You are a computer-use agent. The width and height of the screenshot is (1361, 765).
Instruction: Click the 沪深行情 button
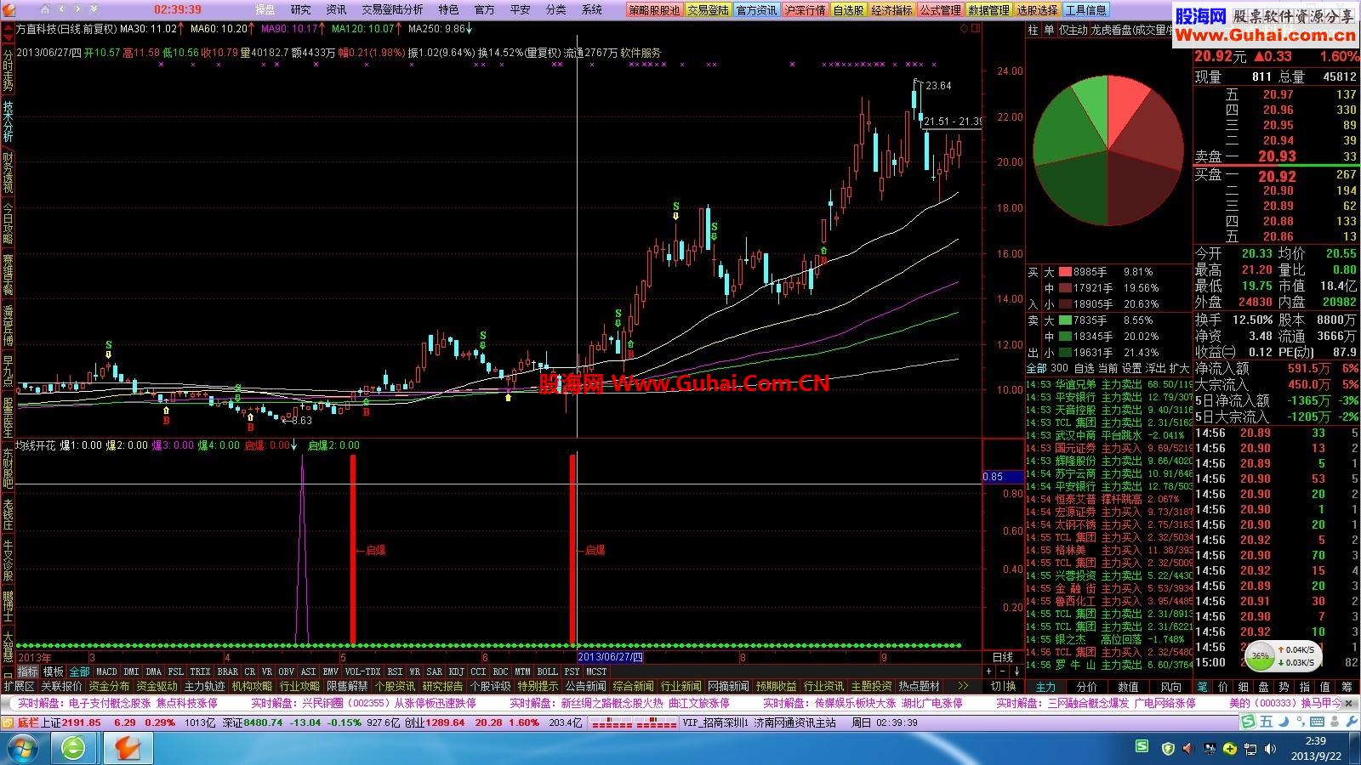[x=805, y=10]
